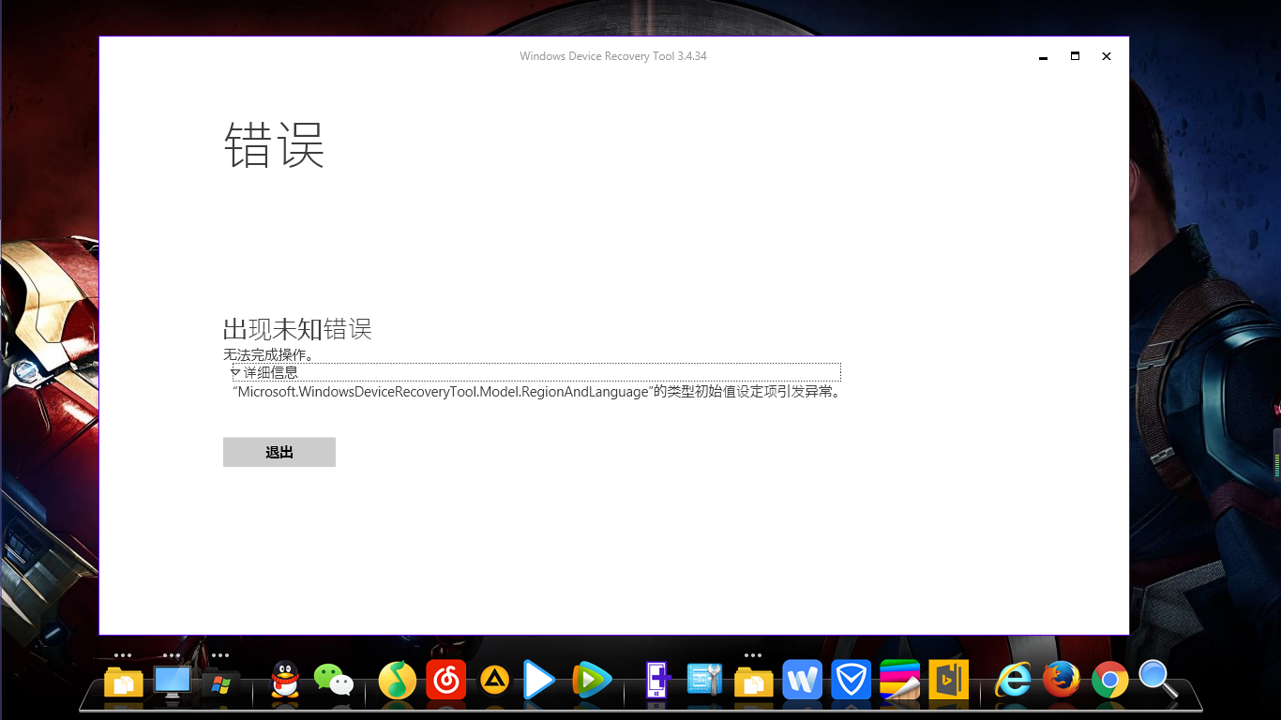
Task: Open blue shield security manager icon
Action: click(x=851, y=681)
